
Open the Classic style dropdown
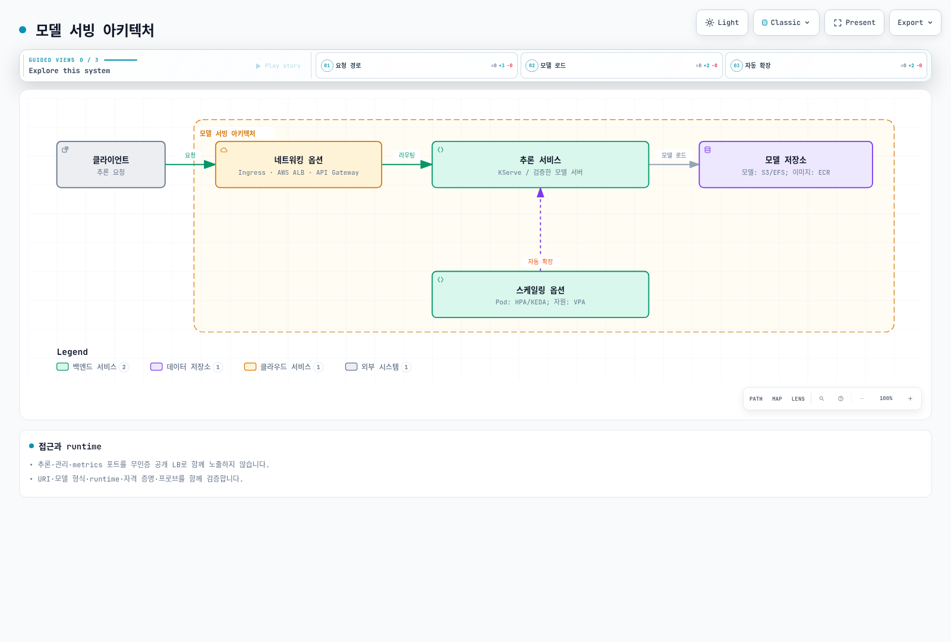coord(786,23)
